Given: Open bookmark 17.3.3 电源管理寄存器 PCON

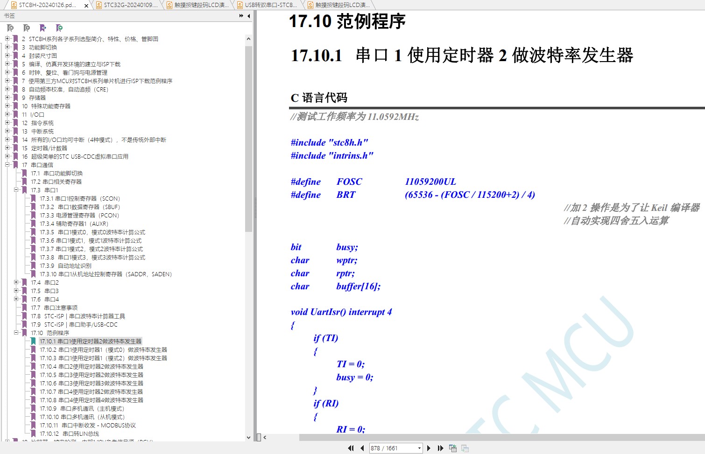Looking at the screenshot, I should [x=79, y=216].
